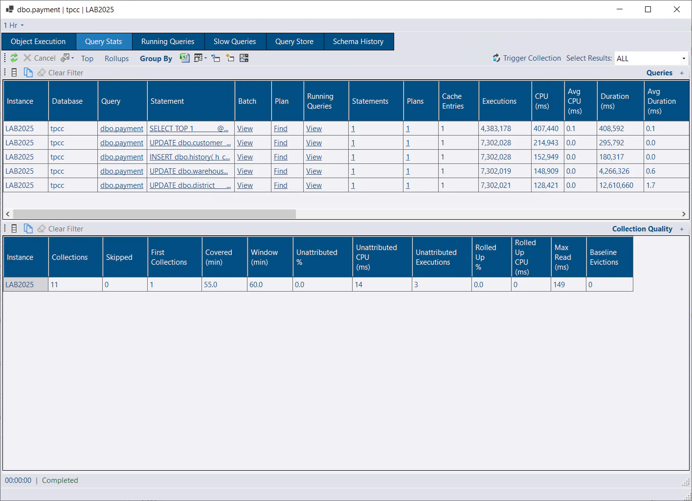Click the toolbar icon with the orange star
The width and height of the screenshot is (692, 501).
pyautogui.click(x=230, y=58)
